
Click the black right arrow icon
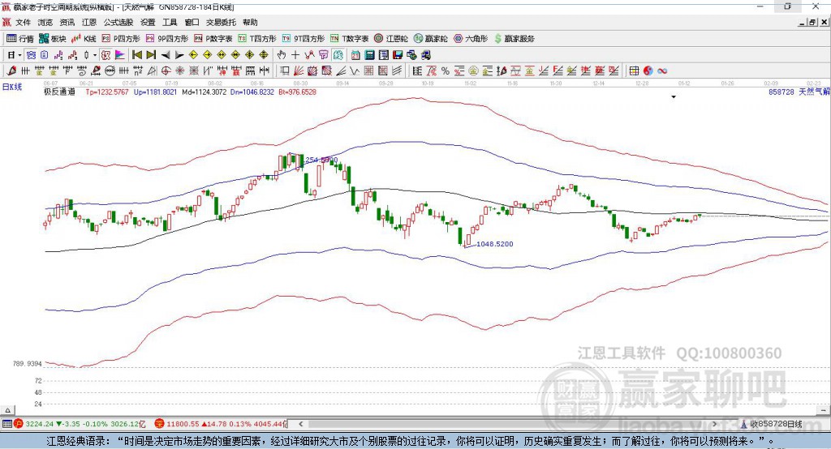[x=179, y=55]
